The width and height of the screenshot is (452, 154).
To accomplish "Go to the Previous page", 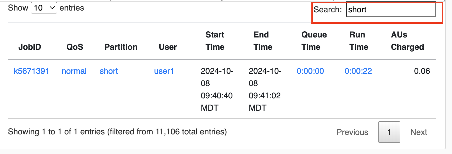I will [352, 132].
